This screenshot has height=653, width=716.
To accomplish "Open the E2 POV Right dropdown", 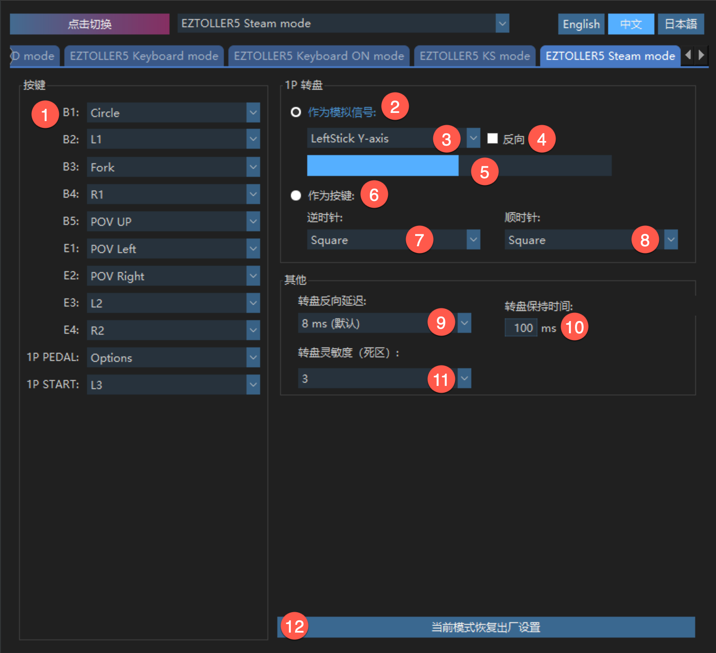I will click(x=174, y=276).
